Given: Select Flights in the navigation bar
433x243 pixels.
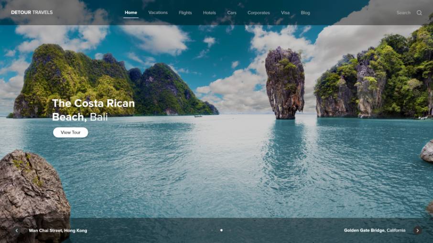Looking at the screenshot, I should click(185, 13).
